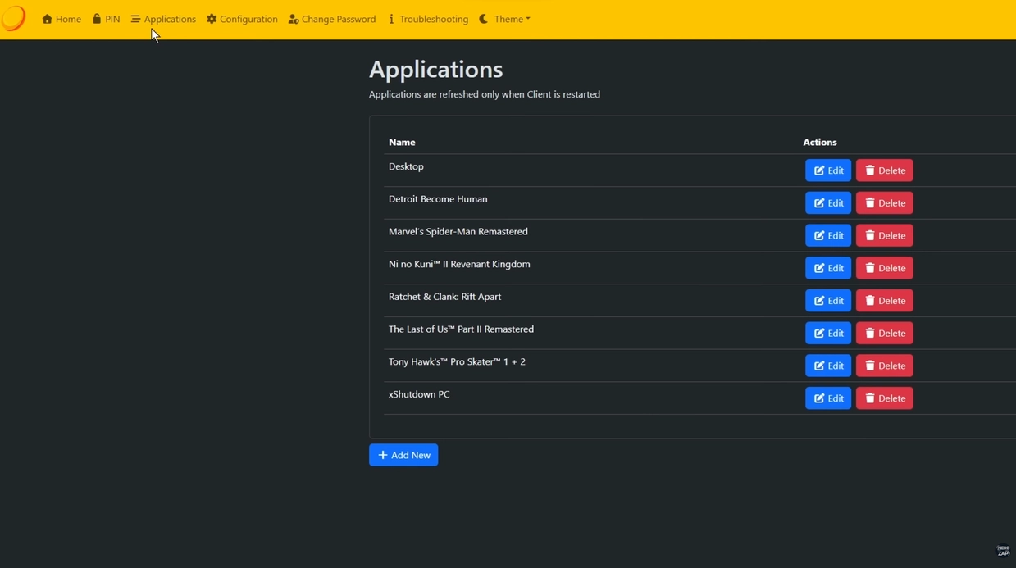The height and width of the screenshot is (568, 1016).
Task: Expand the Theme dropdown
Action: tap(505, 19)
